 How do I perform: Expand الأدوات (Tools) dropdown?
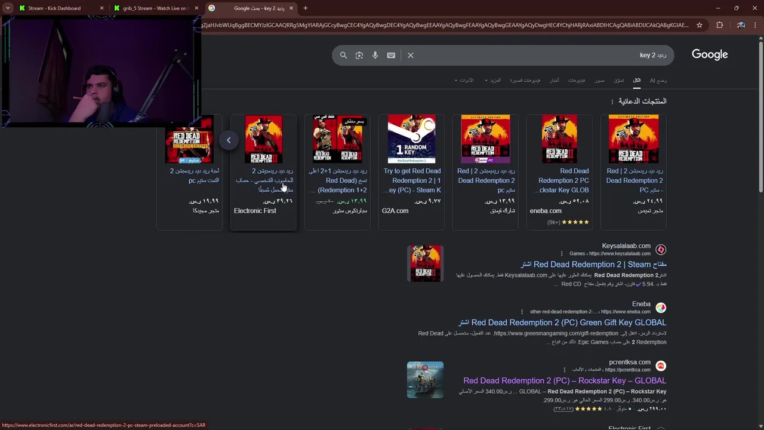point(464,80)
